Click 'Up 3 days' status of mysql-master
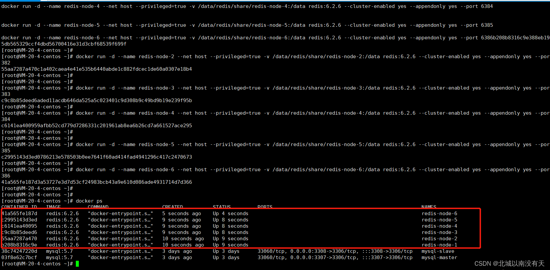The height and width of the screenshot is (270, 550). tap(226, 257)
